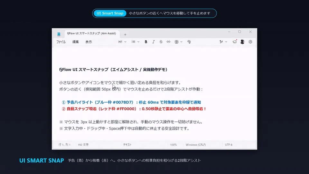309x174 pixels.
Task: Click the 192 文字 character count
Action: click(x=83, y=145)
